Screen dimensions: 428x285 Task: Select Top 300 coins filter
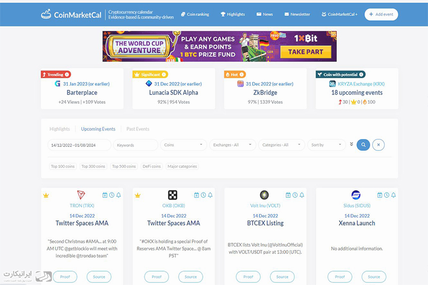pos(93,166)
